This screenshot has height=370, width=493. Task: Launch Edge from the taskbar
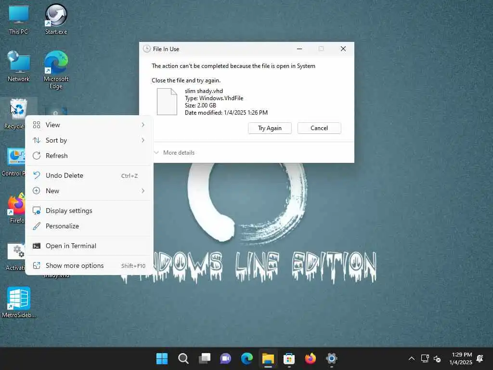[x=247, y=358]
